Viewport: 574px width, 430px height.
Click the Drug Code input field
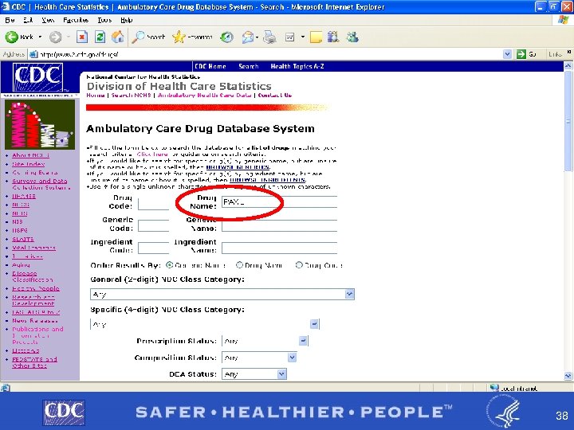pos(153,204)
